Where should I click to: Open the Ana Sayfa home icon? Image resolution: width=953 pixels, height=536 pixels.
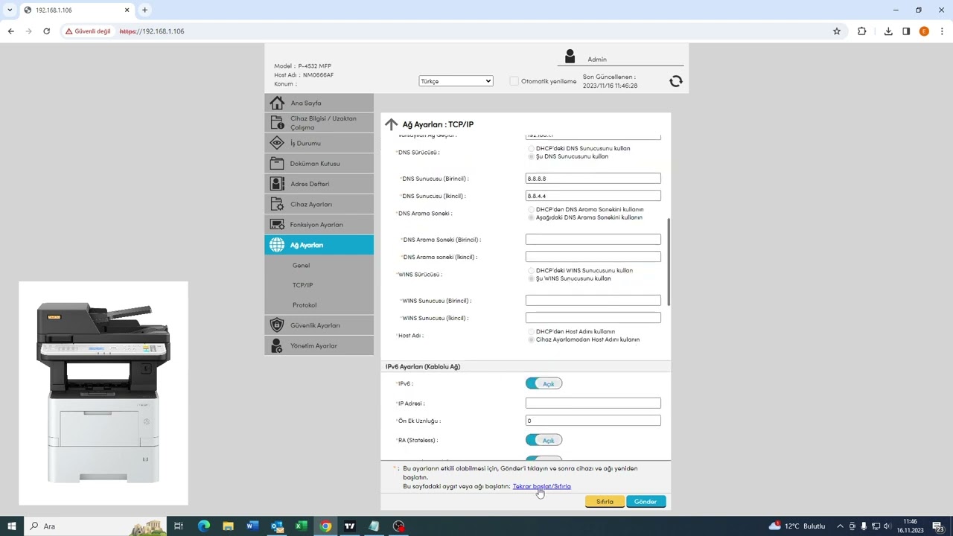[x=277, y=103]
